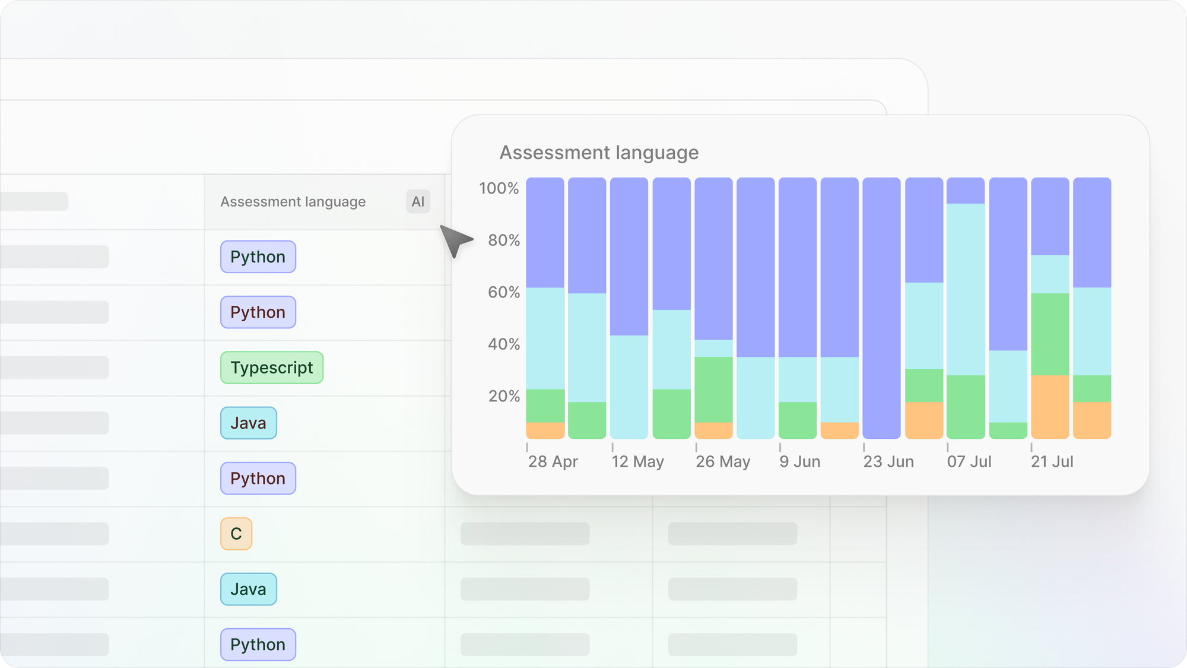Click the Java tag below Typescript

tap(249, 423)
